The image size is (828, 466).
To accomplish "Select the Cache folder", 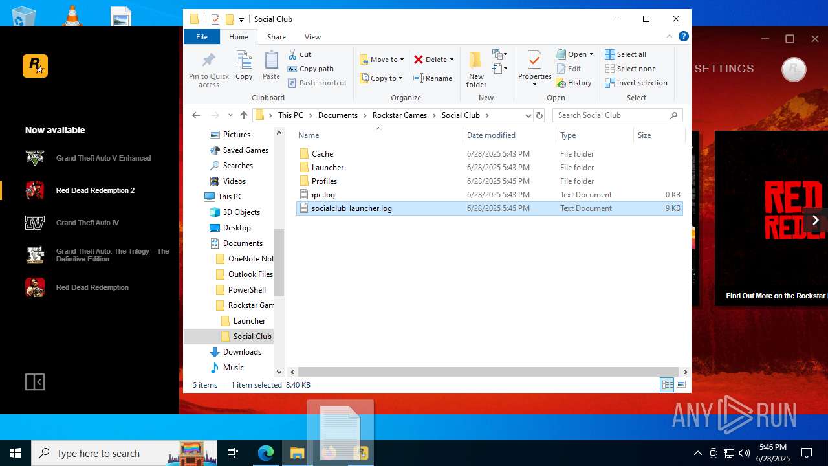I will tap(322, 154).
